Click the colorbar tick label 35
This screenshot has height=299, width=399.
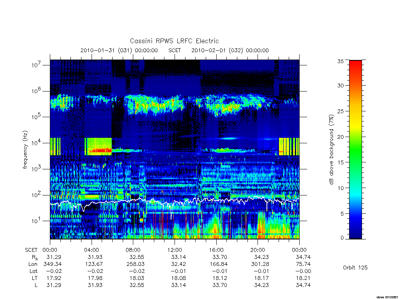tap(341, 61)
